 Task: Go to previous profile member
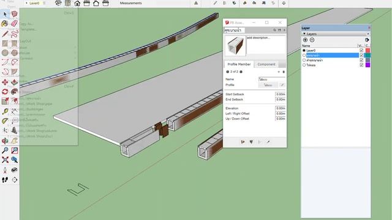(x=227, y=72)
